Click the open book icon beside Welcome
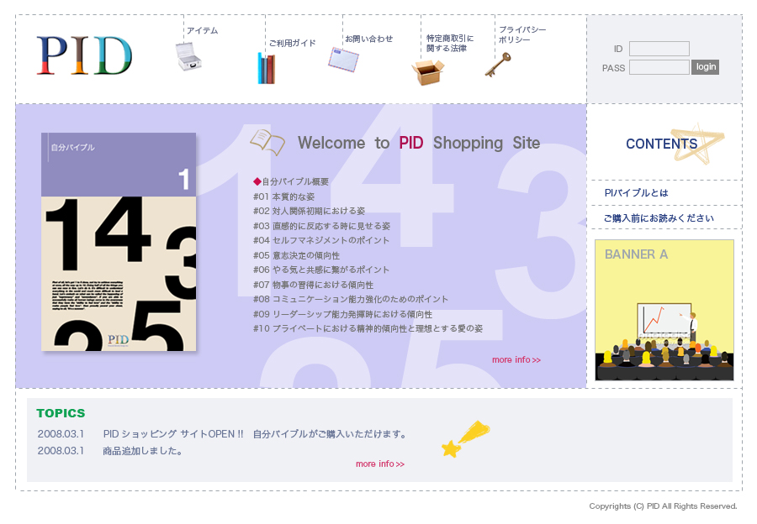The height and width of the screenshot is (524, 757). click(x=267, y=142)
